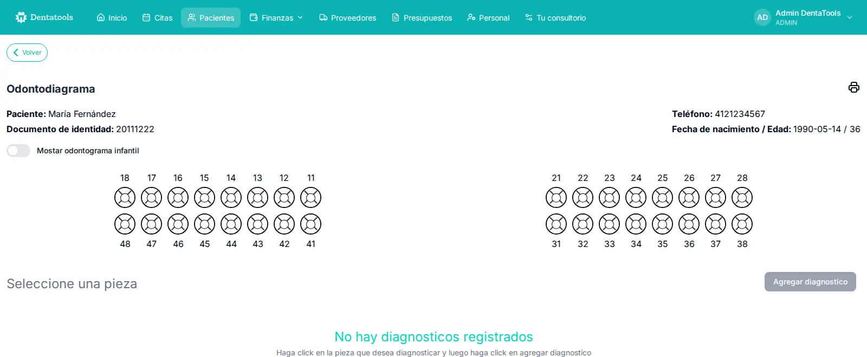Open the Personal section

pyautogui.click(x=488, y=18)
